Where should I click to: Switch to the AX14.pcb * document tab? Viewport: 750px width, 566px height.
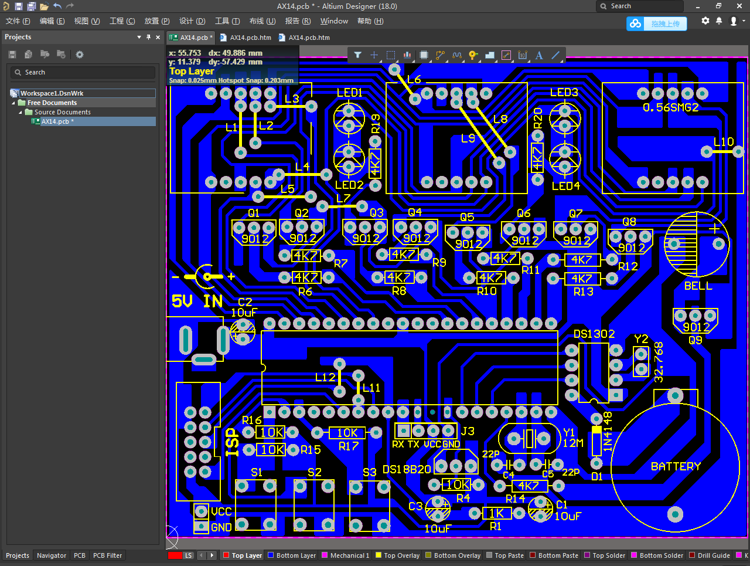pos(191,38)
